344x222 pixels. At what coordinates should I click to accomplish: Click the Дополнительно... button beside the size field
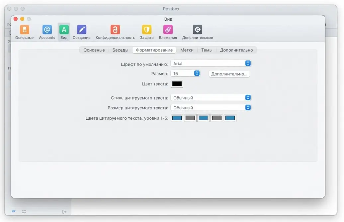(x=229, y=74)
